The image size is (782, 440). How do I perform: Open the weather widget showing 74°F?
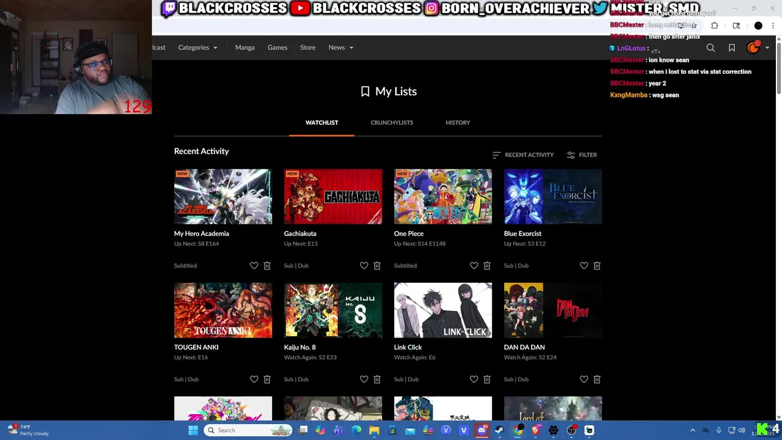27,430
